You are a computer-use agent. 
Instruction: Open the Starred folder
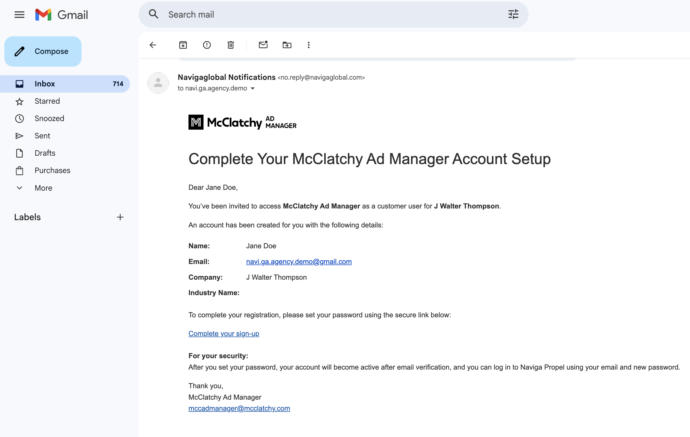[x=47, y=101]
